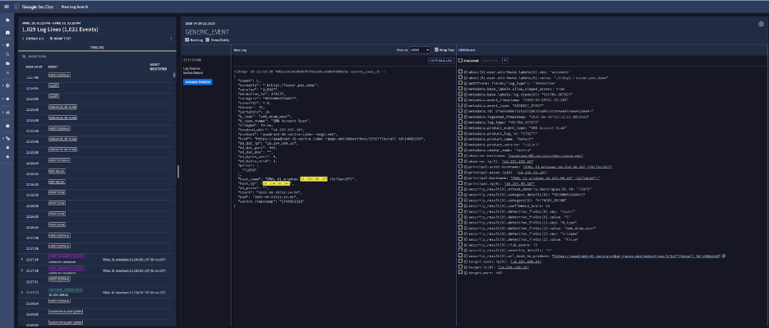
Task: Open the magnifier search icon in the sidebar
Action: (7, 54)
